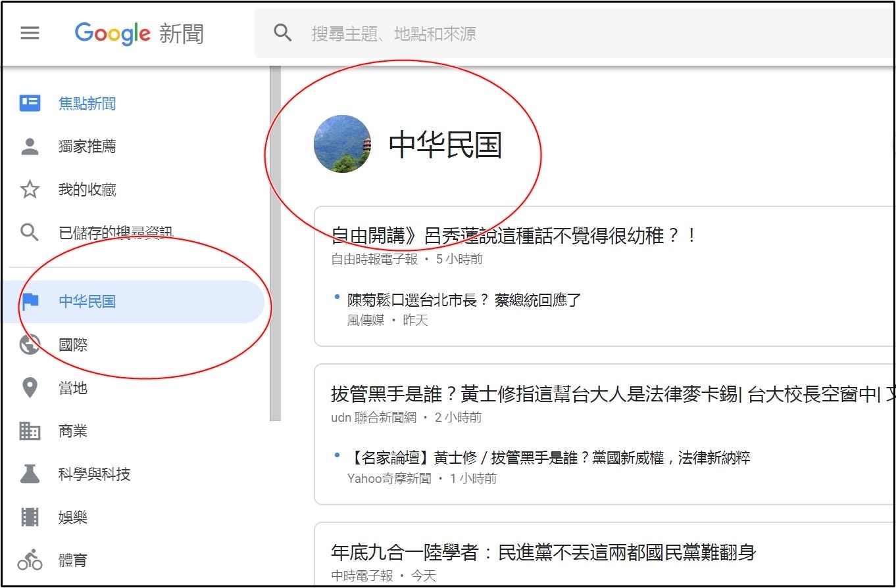Open 獨家推薦 section
The width and height of the screenshot is (896, 588).
coord(87,147)
